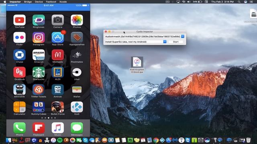Select the Kodi Krypton ipa file on desktop

tap(137, 65)
